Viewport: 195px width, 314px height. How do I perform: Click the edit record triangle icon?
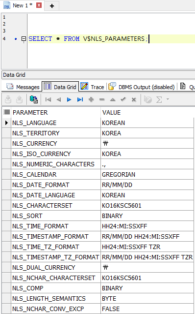click(x=113, y=99)
